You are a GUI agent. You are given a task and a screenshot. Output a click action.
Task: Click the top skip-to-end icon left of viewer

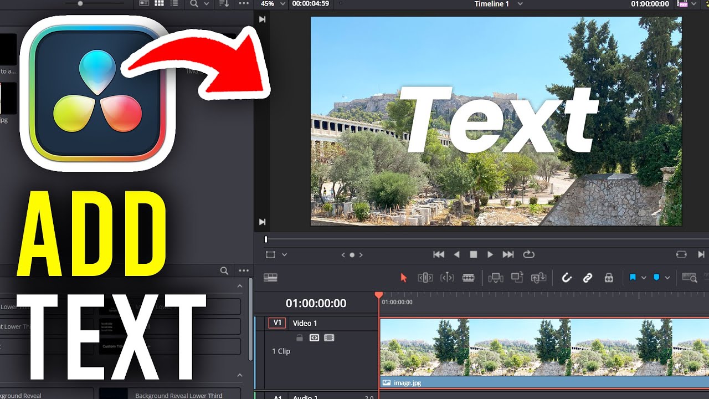[x=262, y=19]
